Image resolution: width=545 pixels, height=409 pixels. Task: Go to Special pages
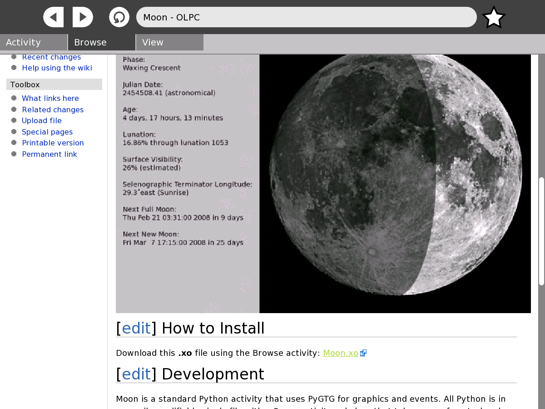tap(47, 132)
